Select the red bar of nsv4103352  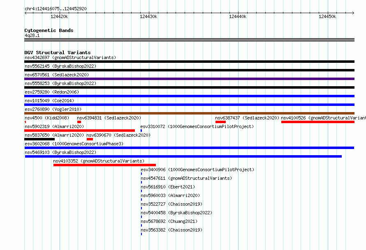pyautogui.click(x=104, y=165)
